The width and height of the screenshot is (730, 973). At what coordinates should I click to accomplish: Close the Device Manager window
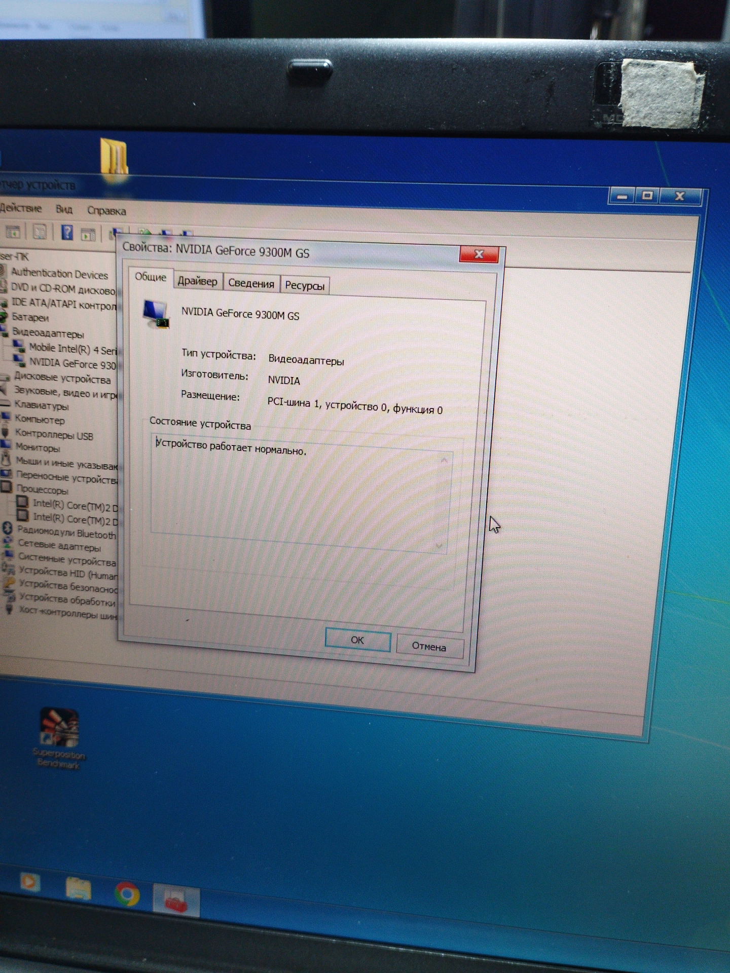pos(680,196)
